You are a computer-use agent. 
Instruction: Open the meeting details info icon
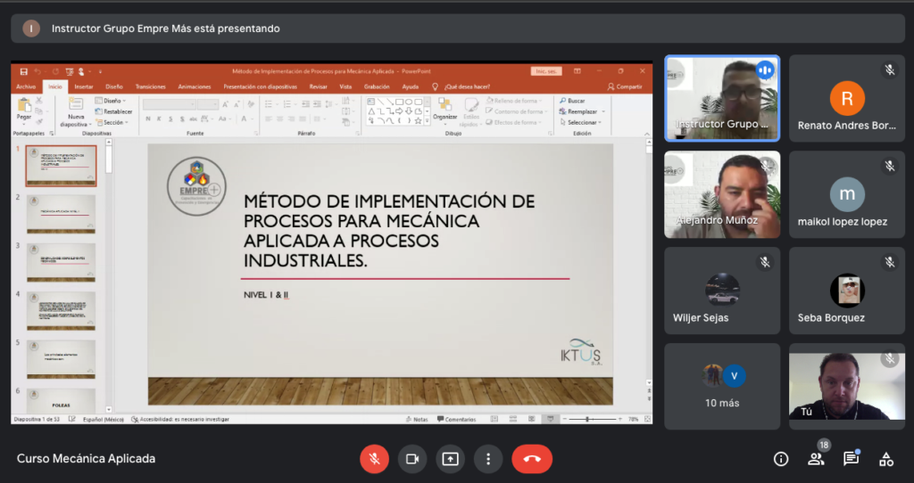(781, 459)
